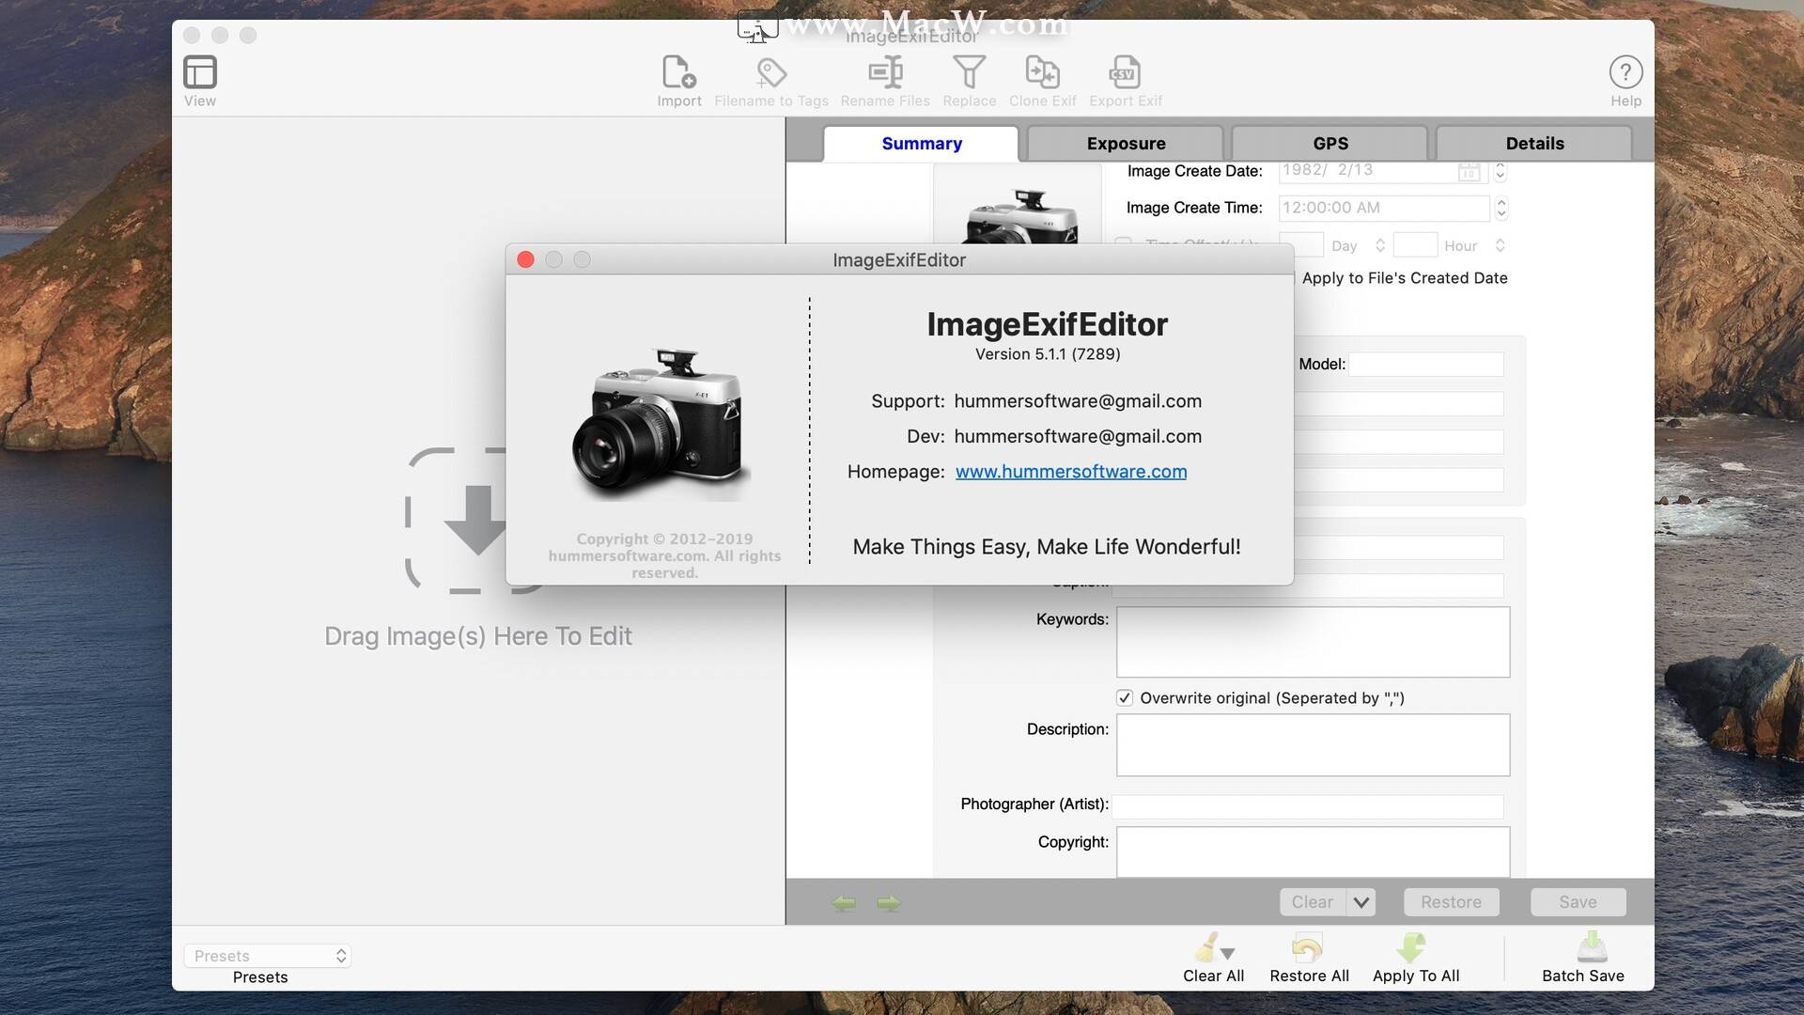Image resolution: width=1804 pixels, height=1015 pixels.
Task: Adjust Image Create Date stepper
Action: pos(1500,171)
